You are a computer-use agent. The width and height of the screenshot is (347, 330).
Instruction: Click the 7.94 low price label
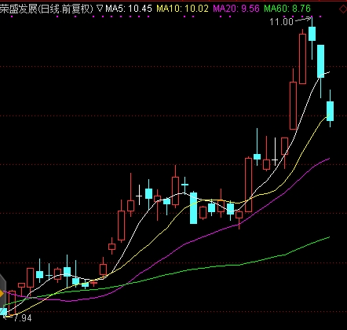[23, 318]
